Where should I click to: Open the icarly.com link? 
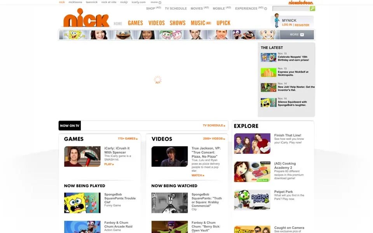click(138, 2)
